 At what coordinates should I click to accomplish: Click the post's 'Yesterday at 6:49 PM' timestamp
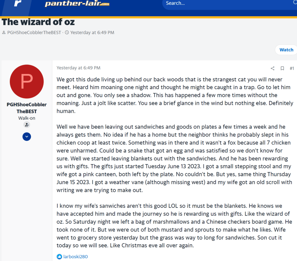point(78,68)
